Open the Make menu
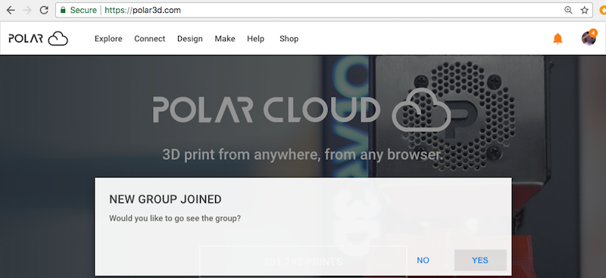 point(225,39)
